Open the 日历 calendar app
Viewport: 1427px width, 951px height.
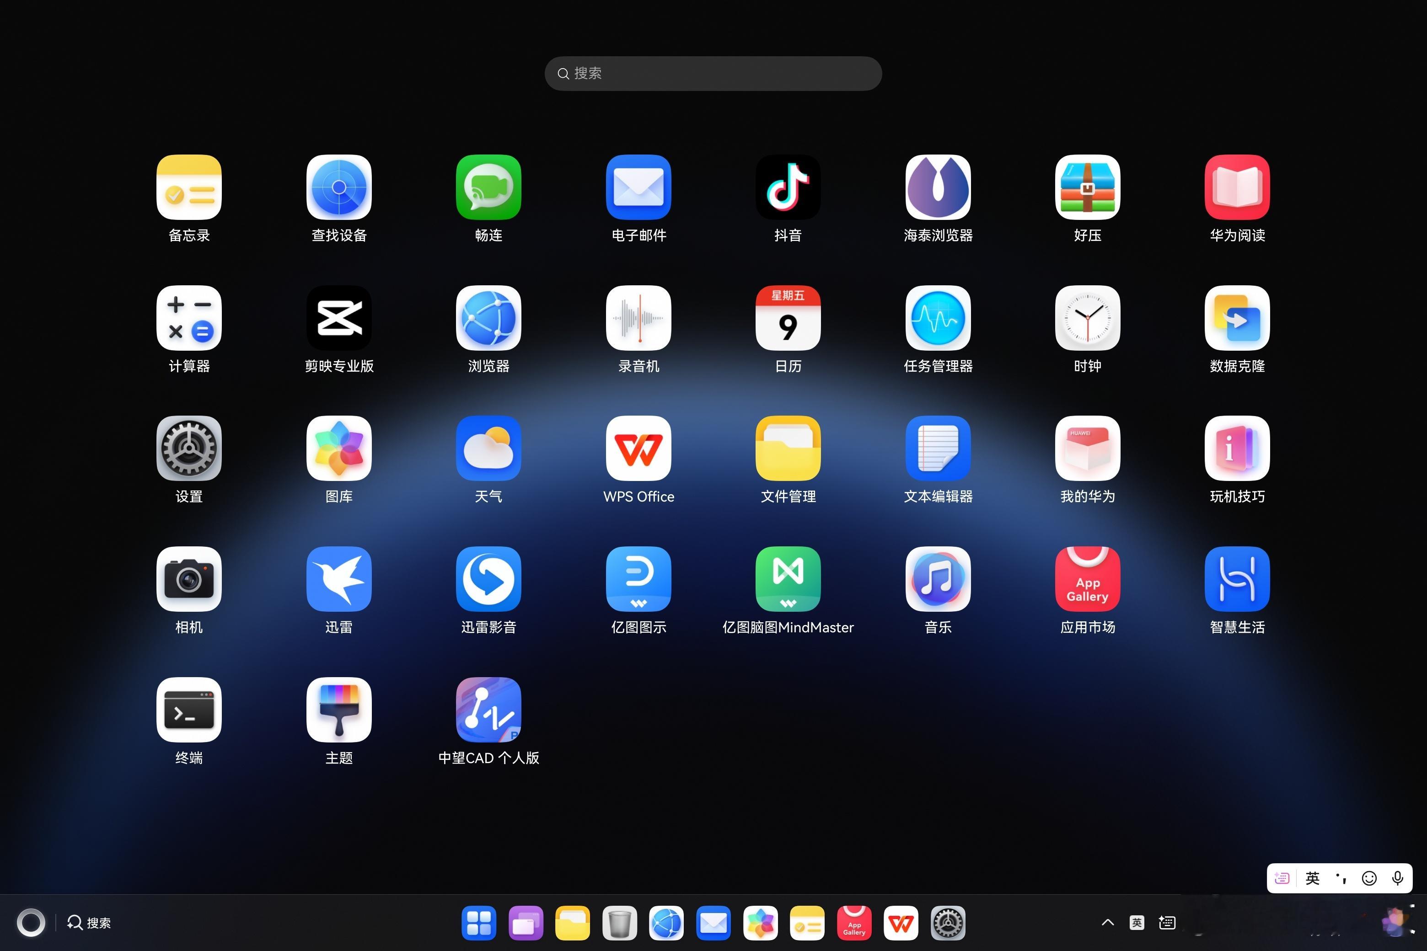point(788,318)
